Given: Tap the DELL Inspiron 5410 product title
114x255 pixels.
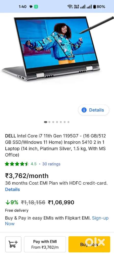Looking at the screenshot, I should (x=55, y=145).
